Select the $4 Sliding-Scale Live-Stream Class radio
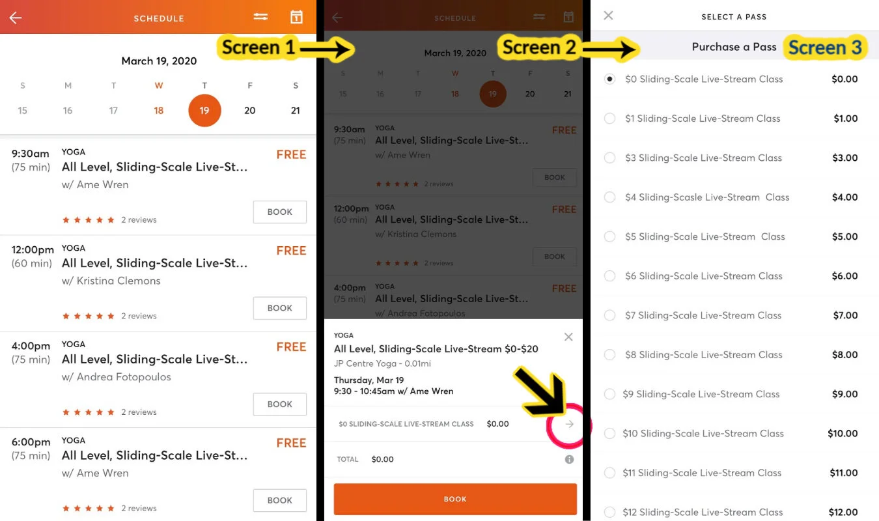The width and height of the screenshot is (879, 521). 609,197
